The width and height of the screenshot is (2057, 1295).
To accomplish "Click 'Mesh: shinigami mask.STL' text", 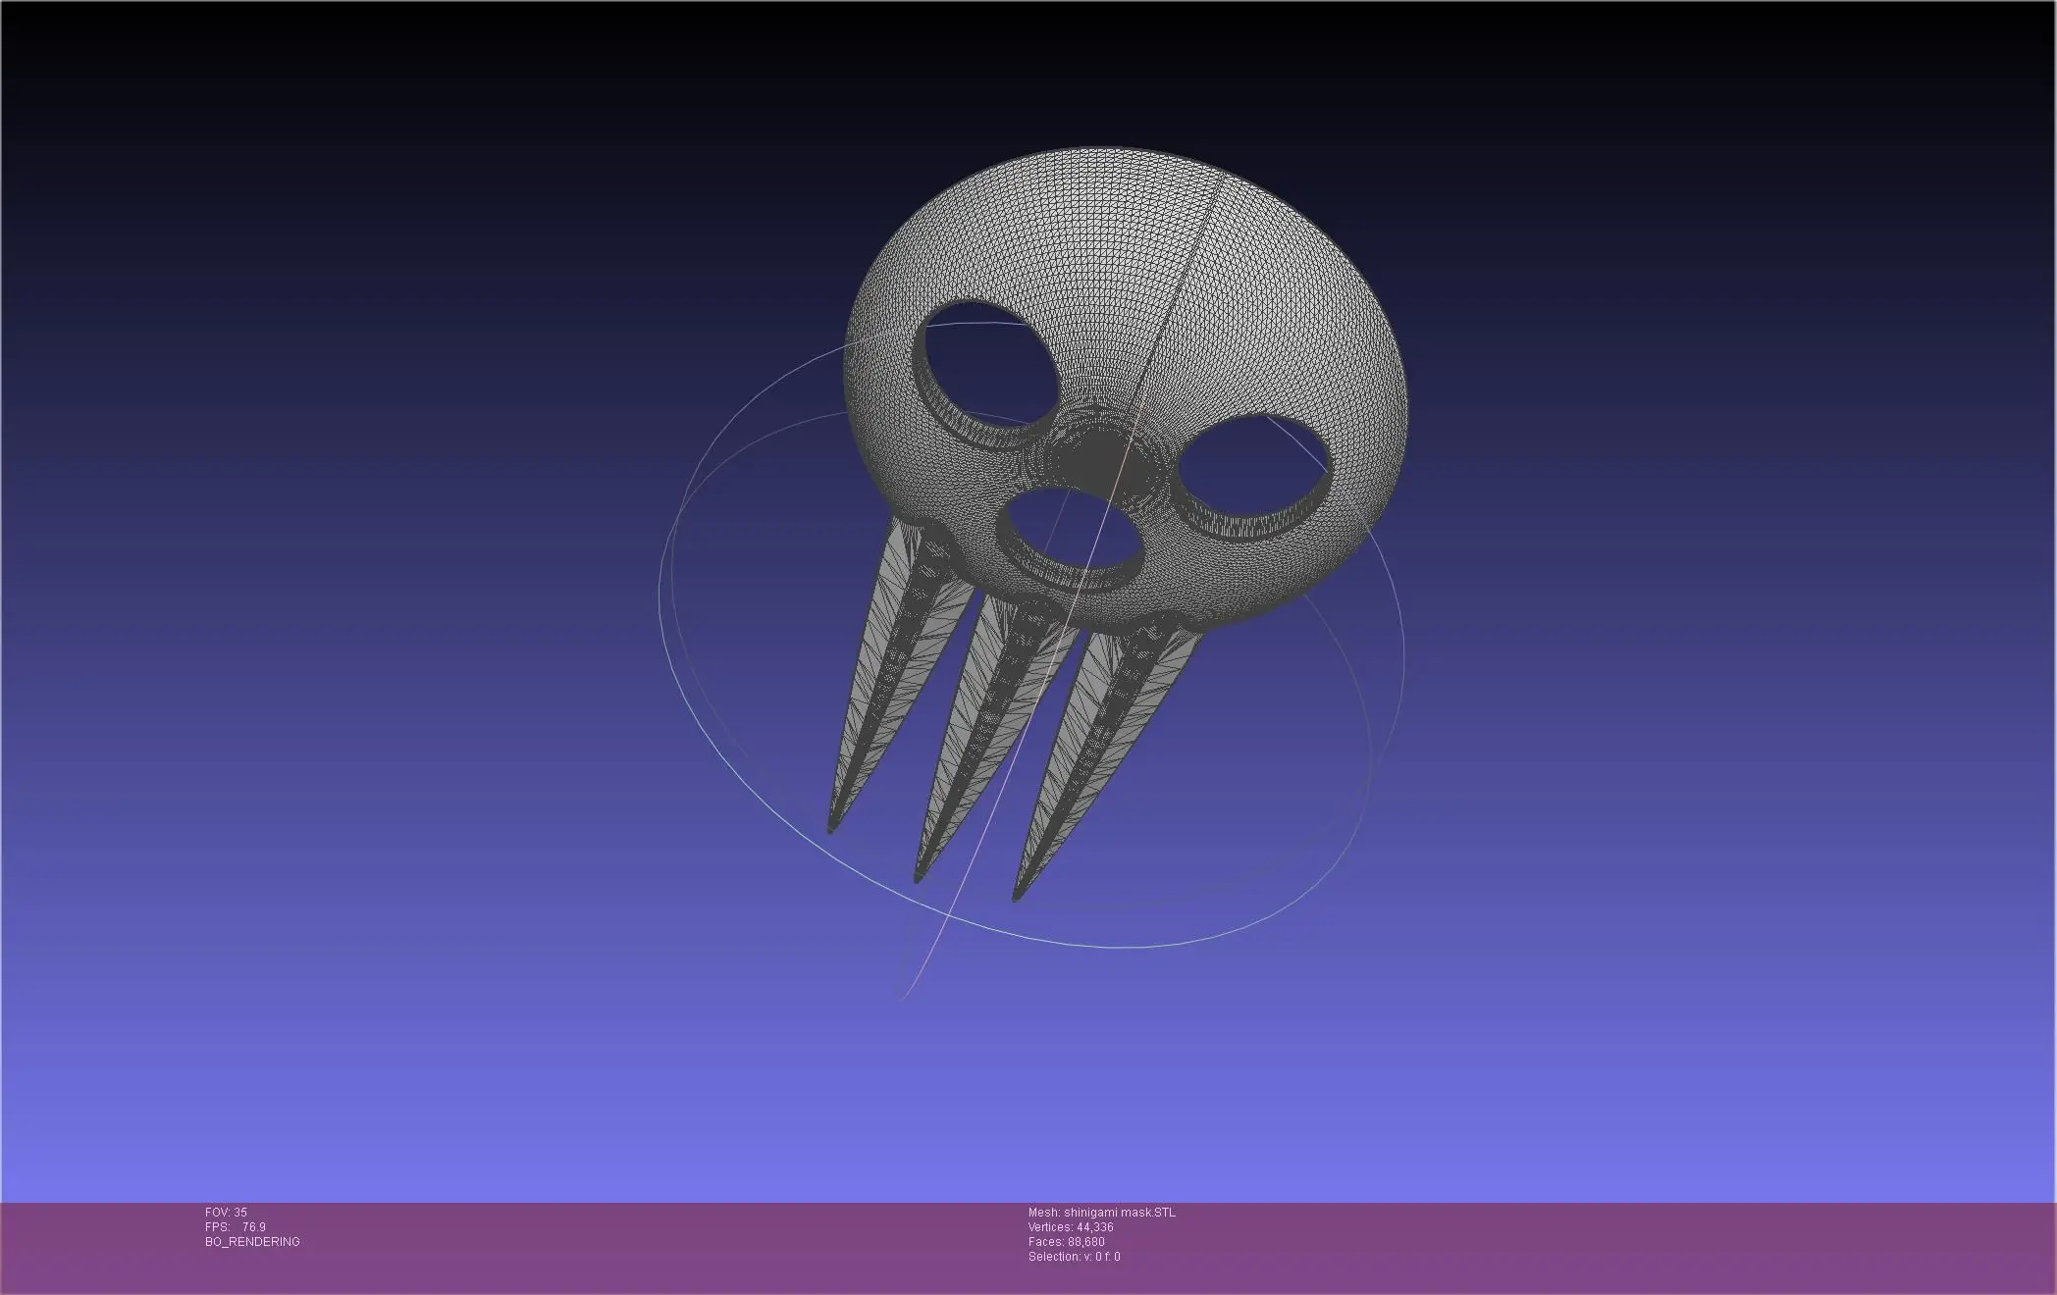I will [1101, 1213].
